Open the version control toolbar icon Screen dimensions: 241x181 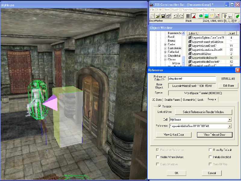[152, 16]
